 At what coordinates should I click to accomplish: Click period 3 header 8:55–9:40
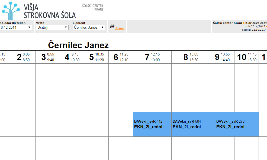point(48,57)
